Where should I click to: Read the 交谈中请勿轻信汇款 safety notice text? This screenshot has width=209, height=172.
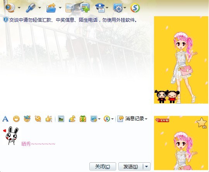pyautogui.click(x=73, y=20)
